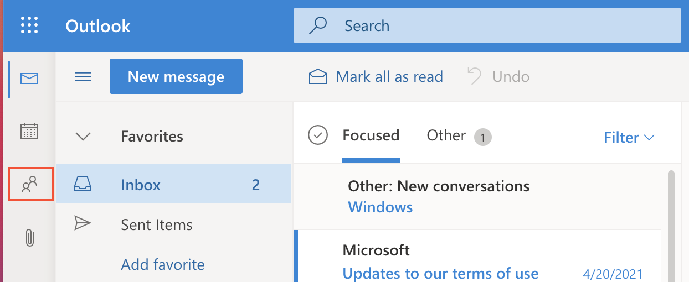Tick the select all messages circle

318,135
